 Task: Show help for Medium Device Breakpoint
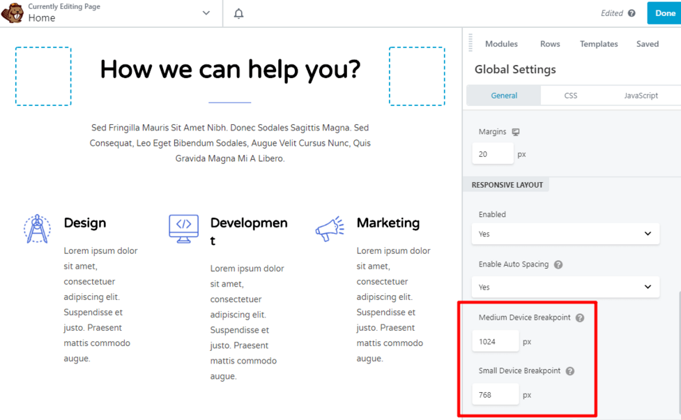pos(580,317)
